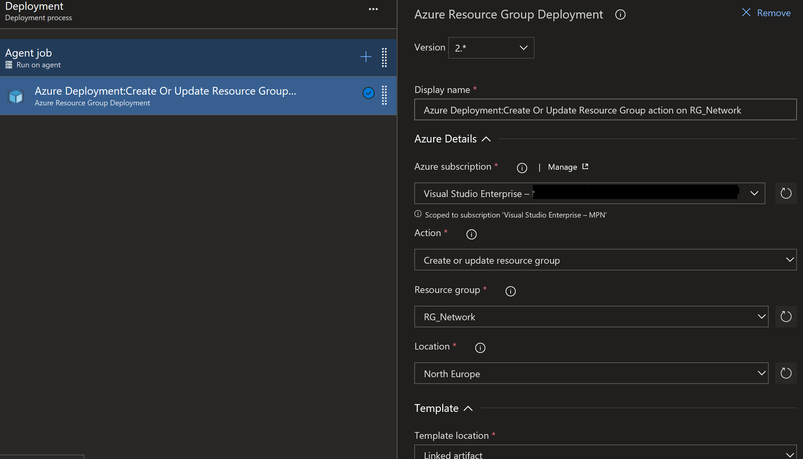Click the Template location label
This screenshot has width=803, height=459.
(x=451, y=435)
